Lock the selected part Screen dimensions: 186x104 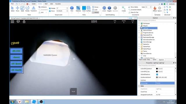[95, 10]
